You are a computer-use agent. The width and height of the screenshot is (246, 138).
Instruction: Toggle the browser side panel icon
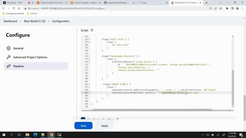pyautogui.click(x=232, y=8)
